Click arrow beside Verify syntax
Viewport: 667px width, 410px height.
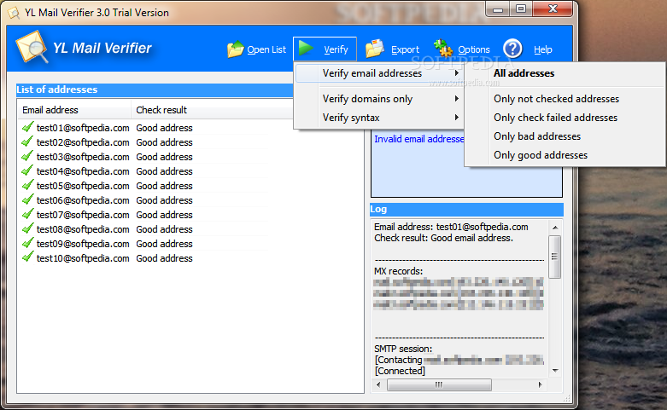tap(456, 117)
